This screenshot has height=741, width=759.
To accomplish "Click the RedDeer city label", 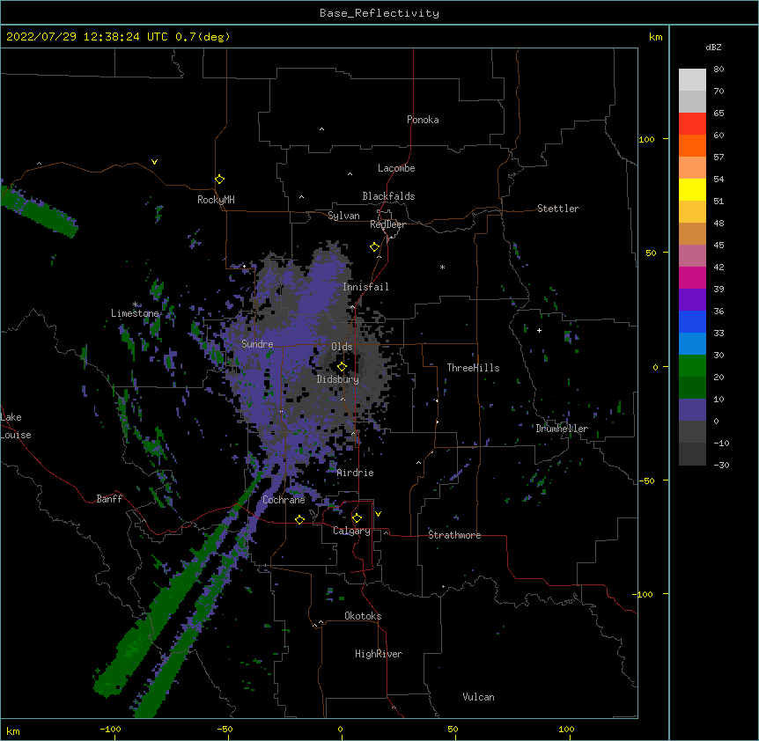I will 387,224.
